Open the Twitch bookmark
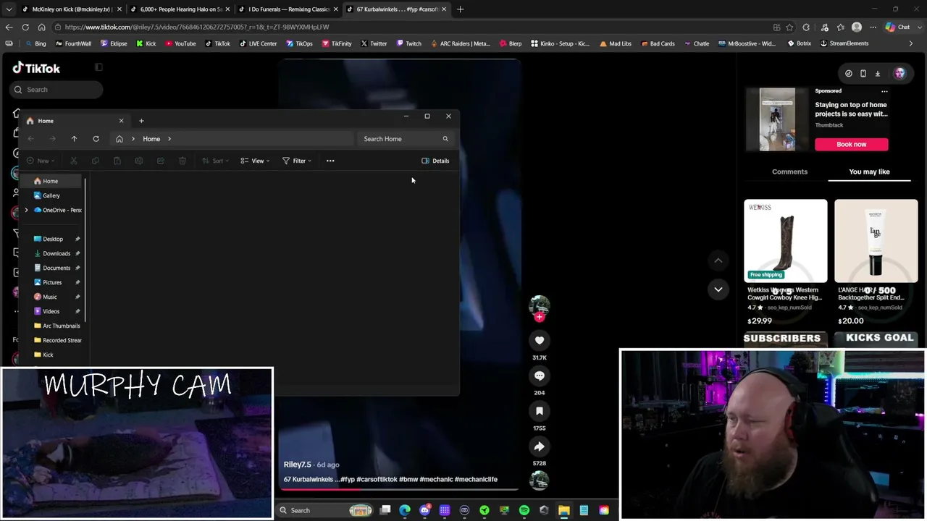This screenshot has width=927, height=521. (x=409, y=43)
